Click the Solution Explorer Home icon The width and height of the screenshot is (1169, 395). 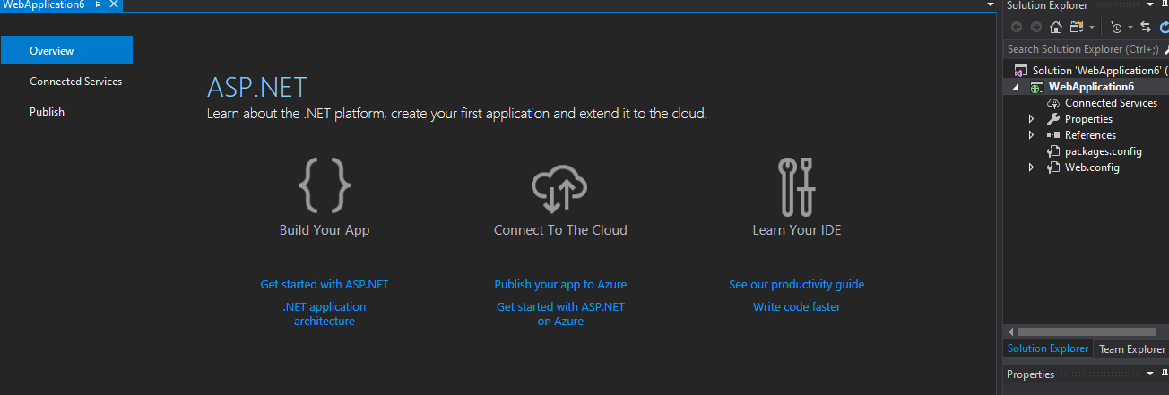[1056, 27]
